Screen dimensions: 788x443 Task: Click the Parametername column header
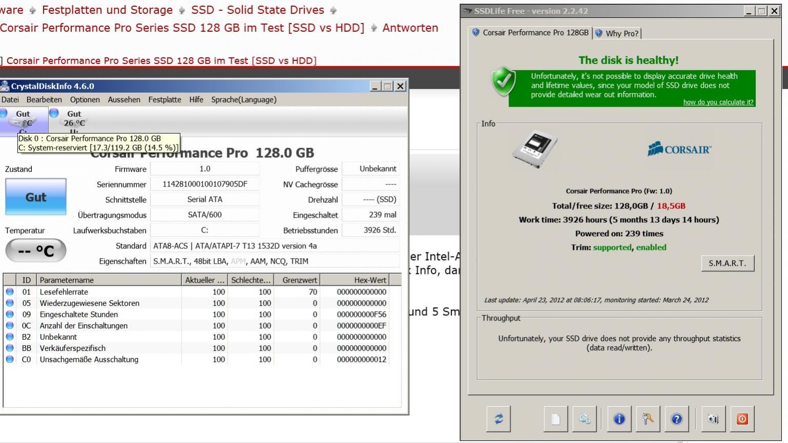coord(109,280)
